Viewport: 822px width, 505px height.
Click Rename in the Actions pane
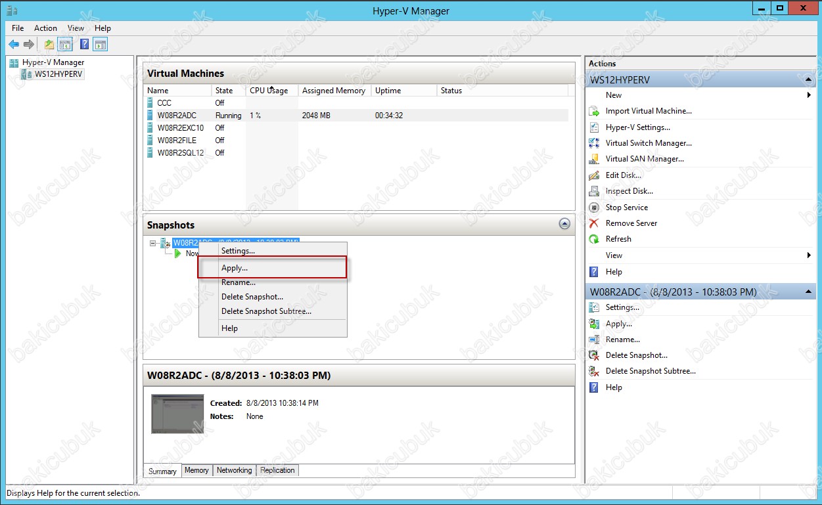coord(623,340)
